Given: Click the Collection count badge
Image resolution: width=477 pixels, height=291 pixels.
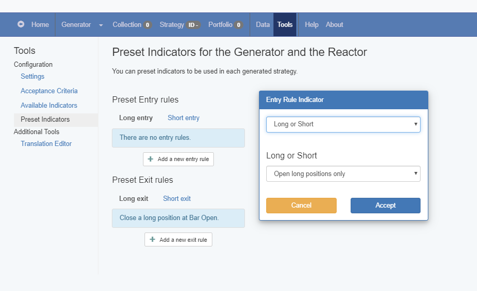Looking at the screenshot, I should click(x=147, y=25).
